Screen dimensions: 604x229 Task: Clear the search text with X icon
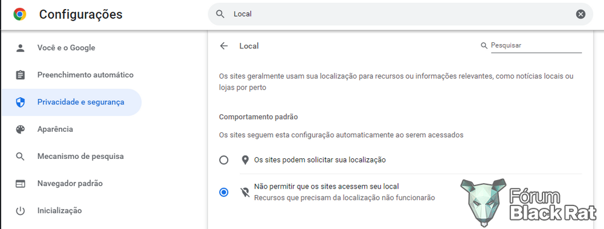point(580,15)
